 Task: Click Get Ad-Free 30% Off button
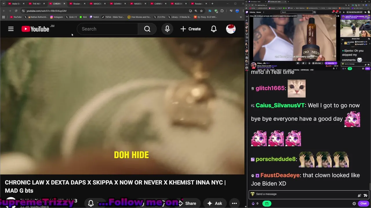point(354,12)
